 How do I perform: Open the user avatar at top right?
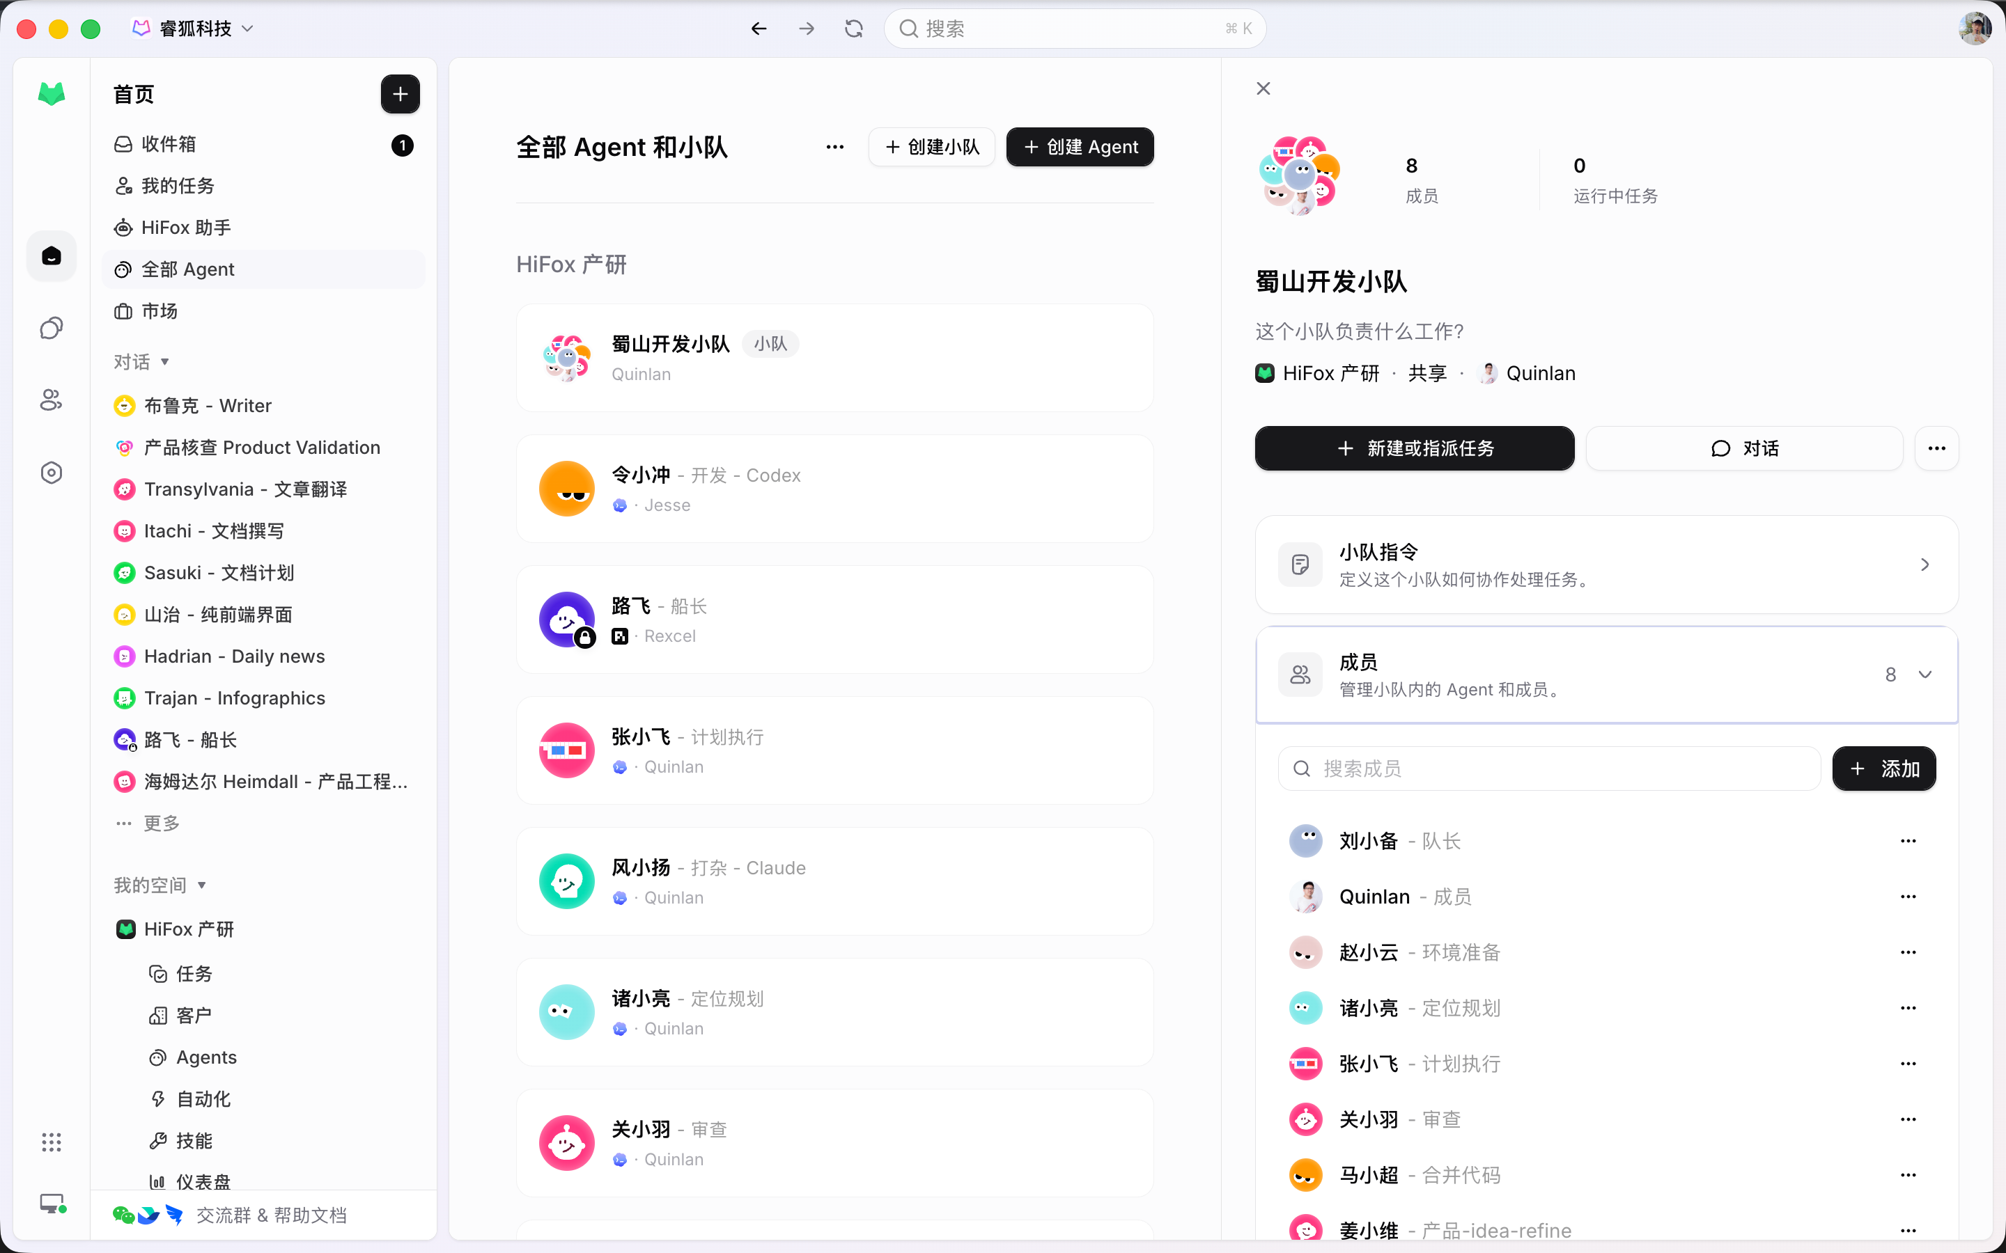pos(1975,29)
